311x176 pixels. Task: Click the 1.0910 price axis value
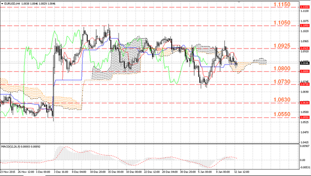pos(305,51)
